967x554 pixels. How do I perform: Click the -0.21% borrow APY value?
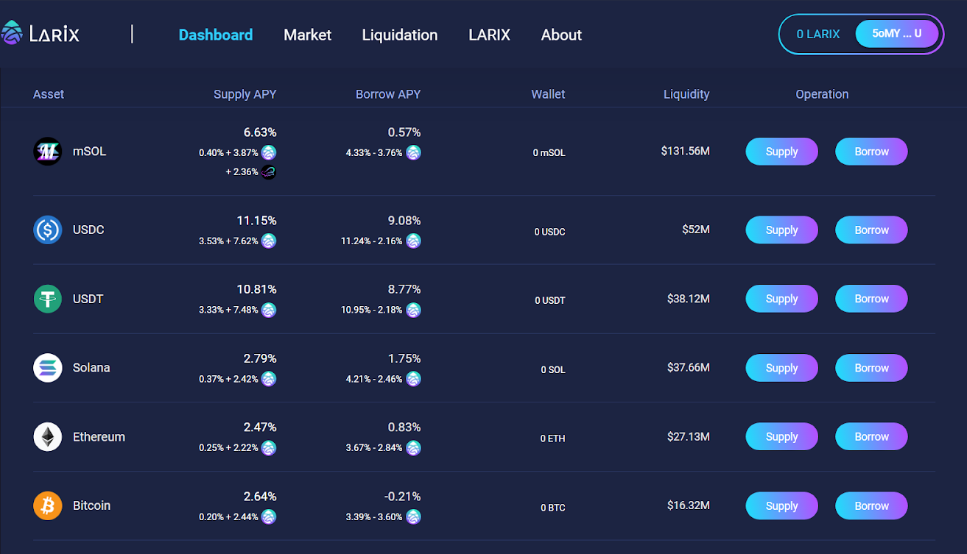[x=403, y=497]
